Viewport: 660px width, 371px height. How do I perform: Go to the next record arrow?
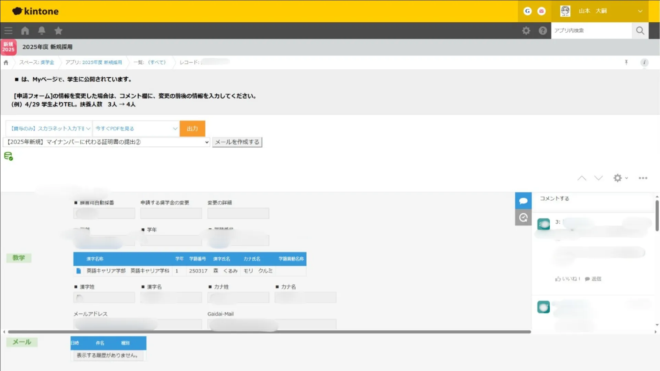[x=598, y=178]
